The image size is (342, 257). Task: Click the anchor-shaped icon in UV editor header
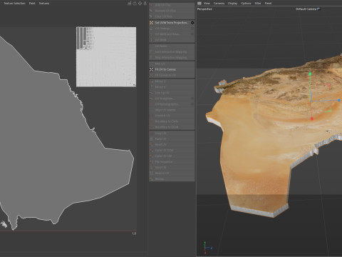pyautogui.click(x=145, y=4)
